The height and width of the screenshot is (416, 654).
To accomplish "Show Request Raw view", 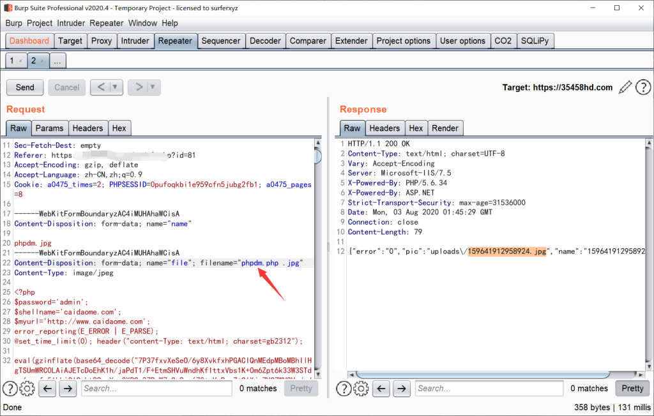I will pos(19,128).
